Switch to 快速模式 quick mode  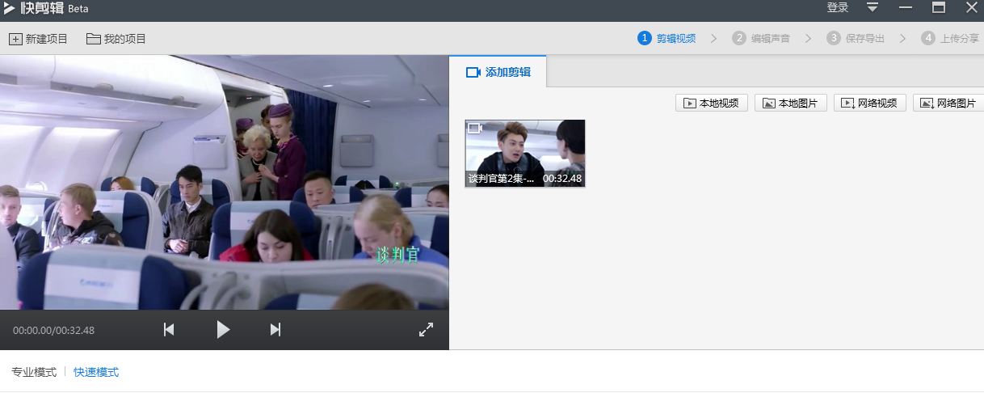pos(96,372)
